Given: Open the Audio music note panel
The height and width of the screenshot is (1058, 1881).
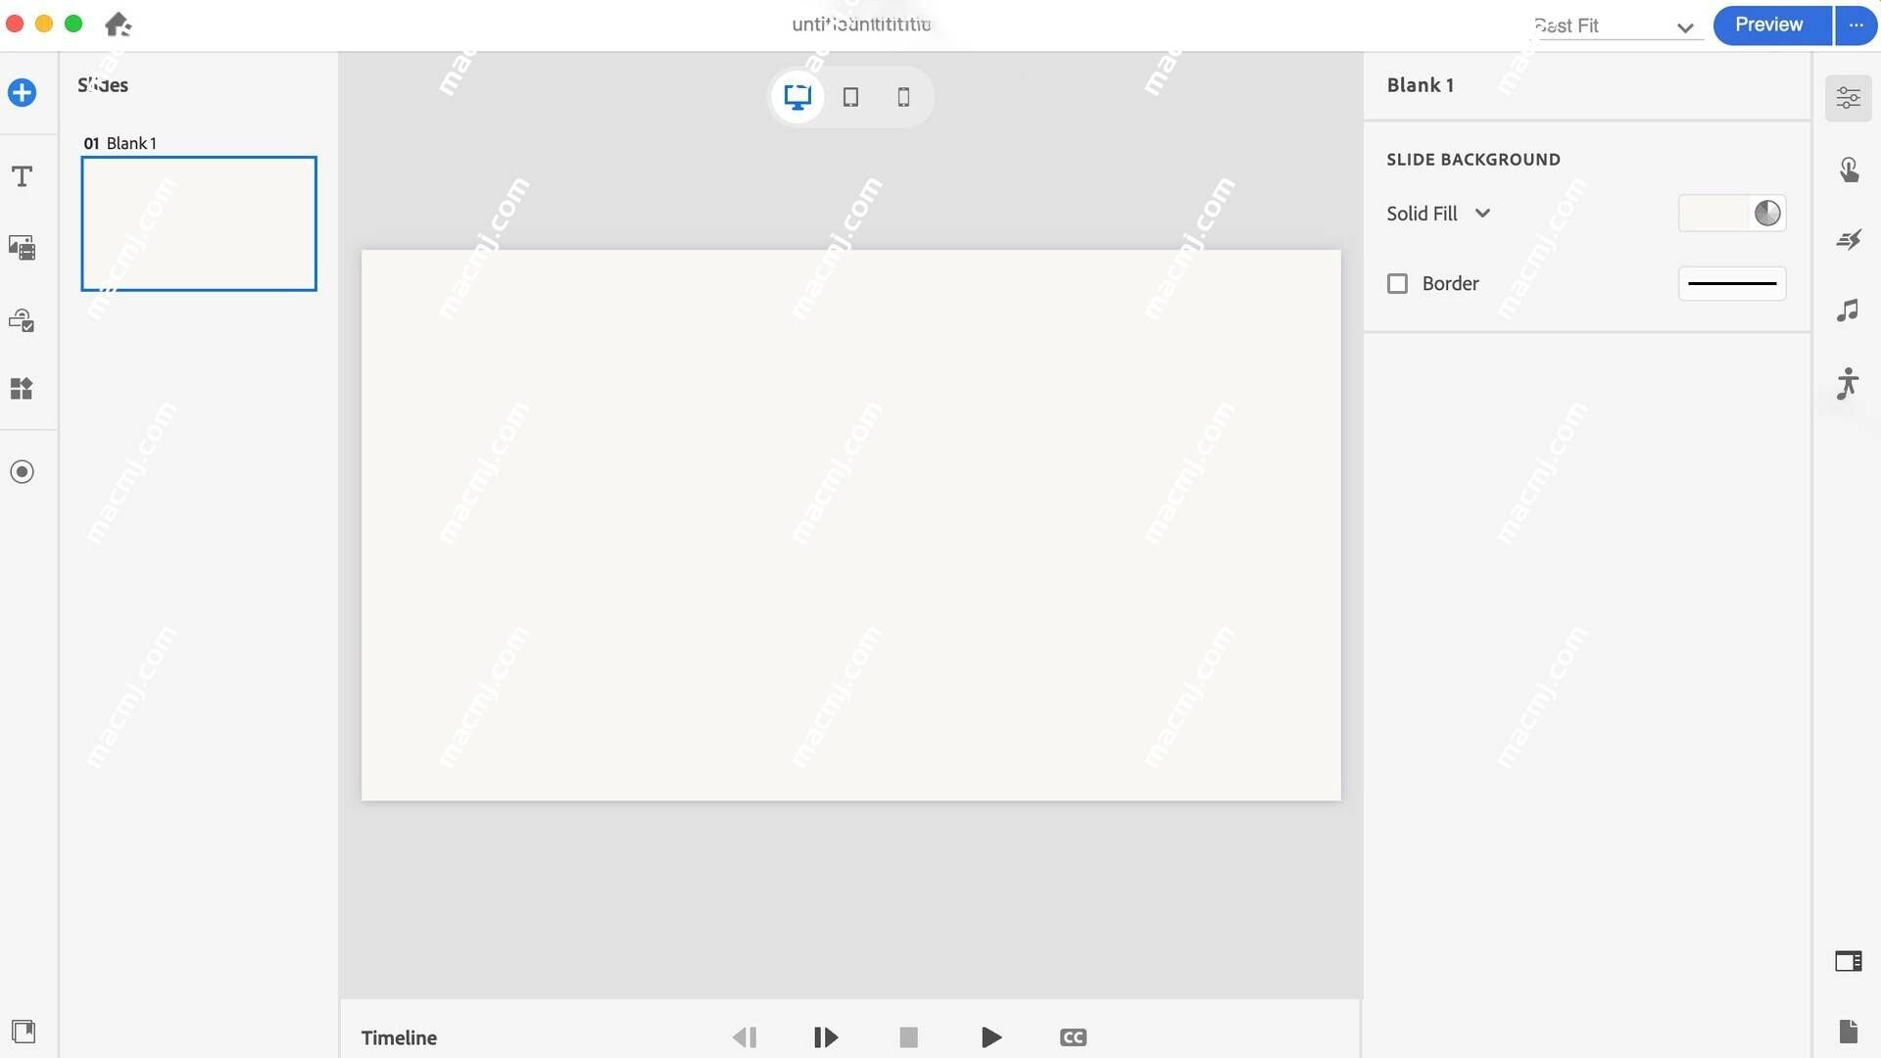Looking at the screenshot, I should (x=1848, y=311).
